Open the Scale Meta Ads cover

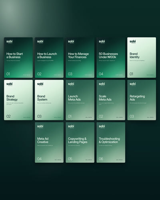click(x=111, y=100)
